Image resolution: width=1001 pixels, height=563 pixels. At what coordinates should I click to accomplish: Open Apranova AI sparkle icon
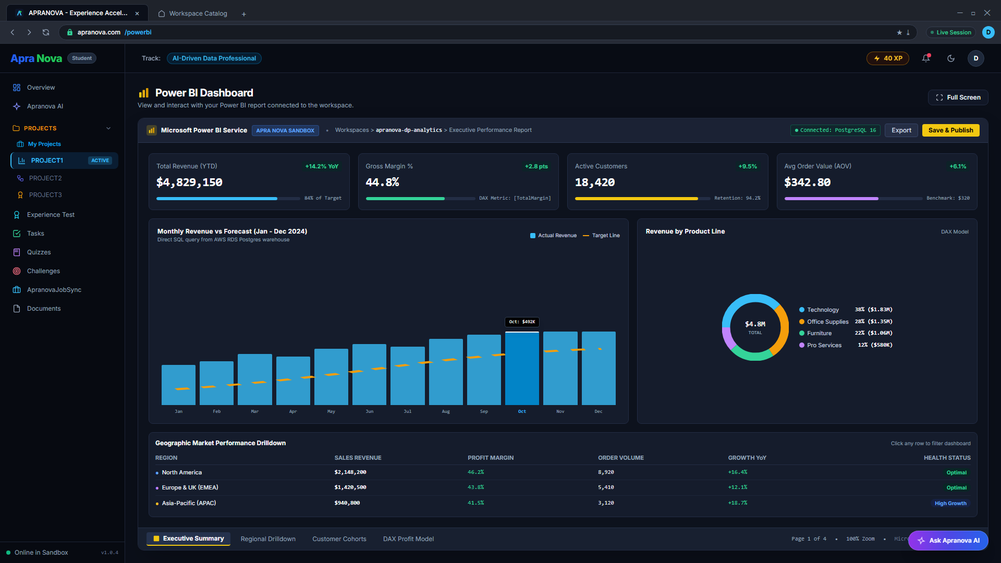coord(17,106)
